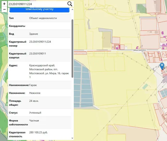Click the 'Форма собственности' label
This screenshot has width=167, height=141.
point(19,123)
